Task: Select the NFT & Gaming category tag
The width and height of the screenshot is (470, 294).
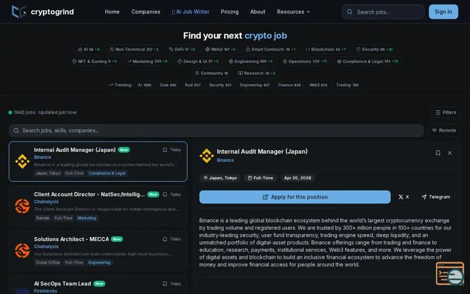Action: point(95,61)
